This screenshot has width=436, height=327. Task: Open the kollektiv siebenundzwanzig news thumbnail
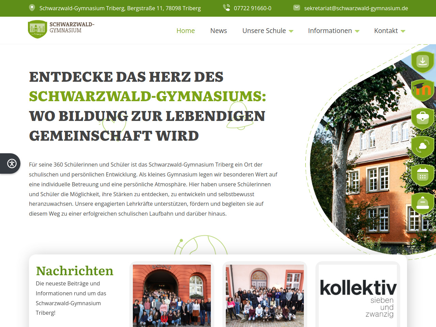pyautogui.click(x=358, y=296)
